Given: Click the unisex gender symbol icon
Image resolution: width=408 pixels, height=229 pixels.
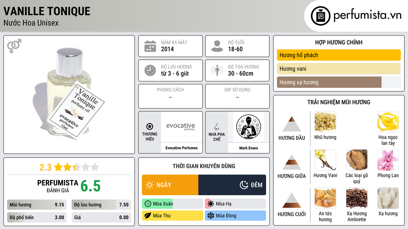Looking at the screenshot, I should tap(14, 46).
